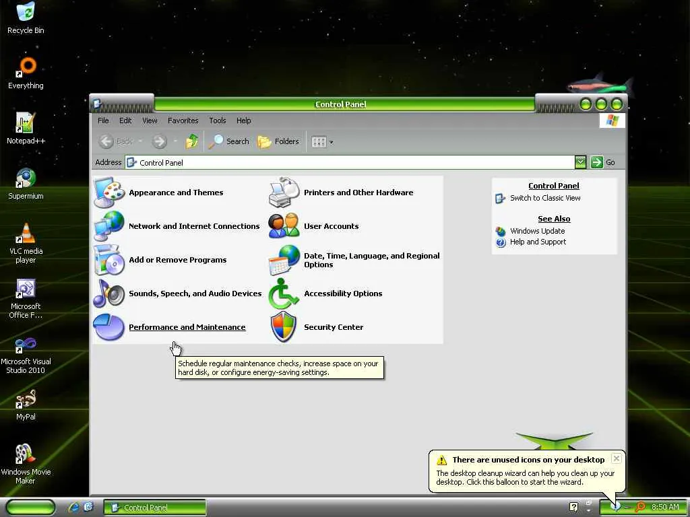Click the User Accounts people icon
Screen dimensions: 690x517
point(284,226)
